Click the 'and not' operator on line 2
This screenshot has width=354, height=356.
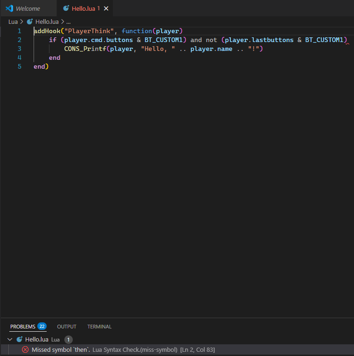click(x=204, y=40)
